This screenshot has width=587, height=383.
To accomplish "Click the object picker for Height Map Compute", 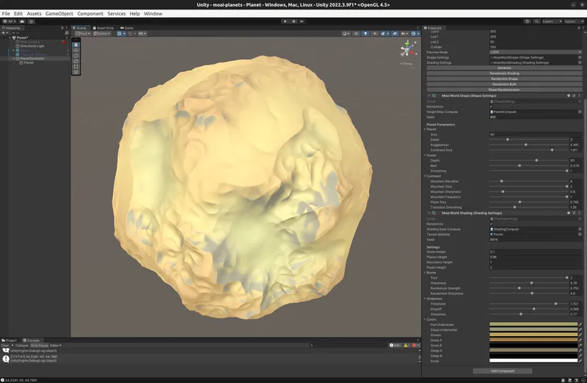I will click(580, 112).
